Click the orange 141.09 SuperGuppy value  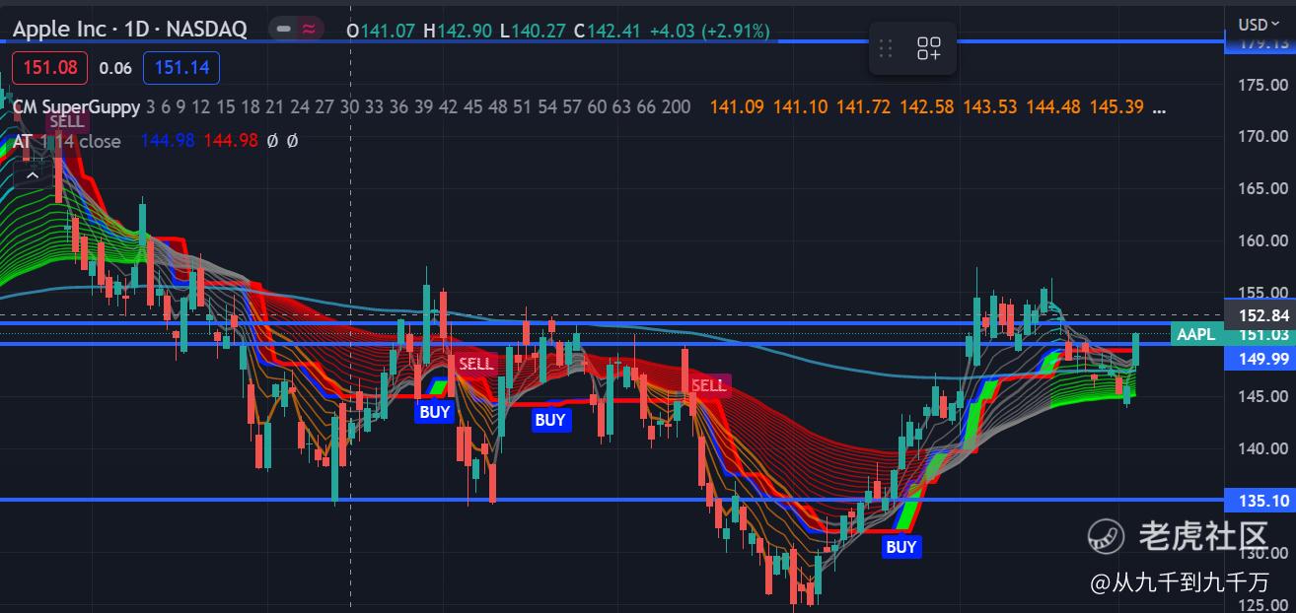point(737,107)
